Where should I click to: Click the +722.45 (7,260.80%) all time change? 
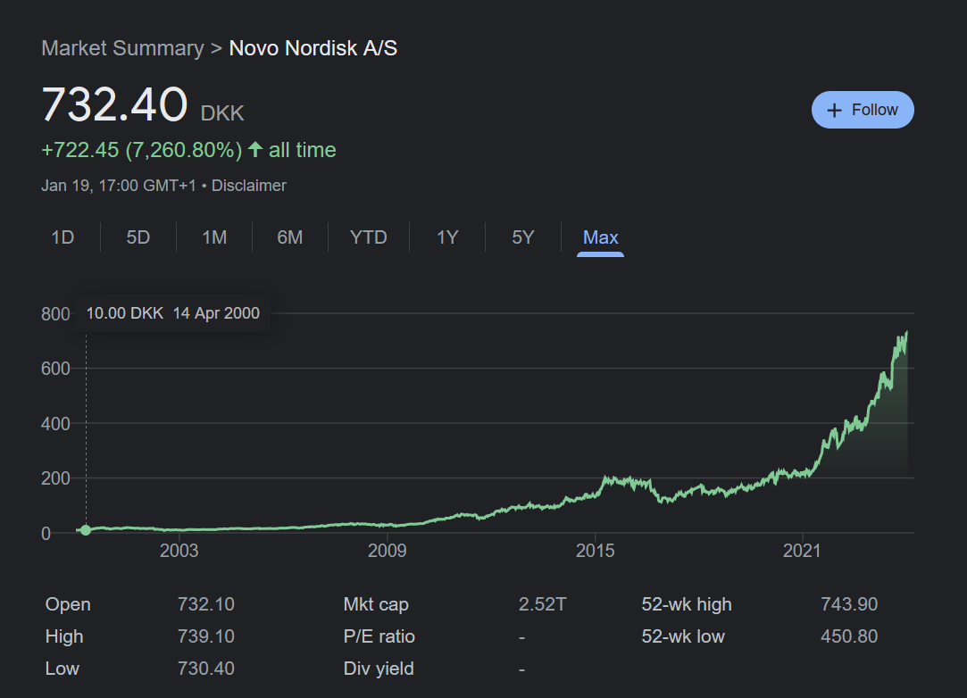pyautogui.click(x=188, y=150)
